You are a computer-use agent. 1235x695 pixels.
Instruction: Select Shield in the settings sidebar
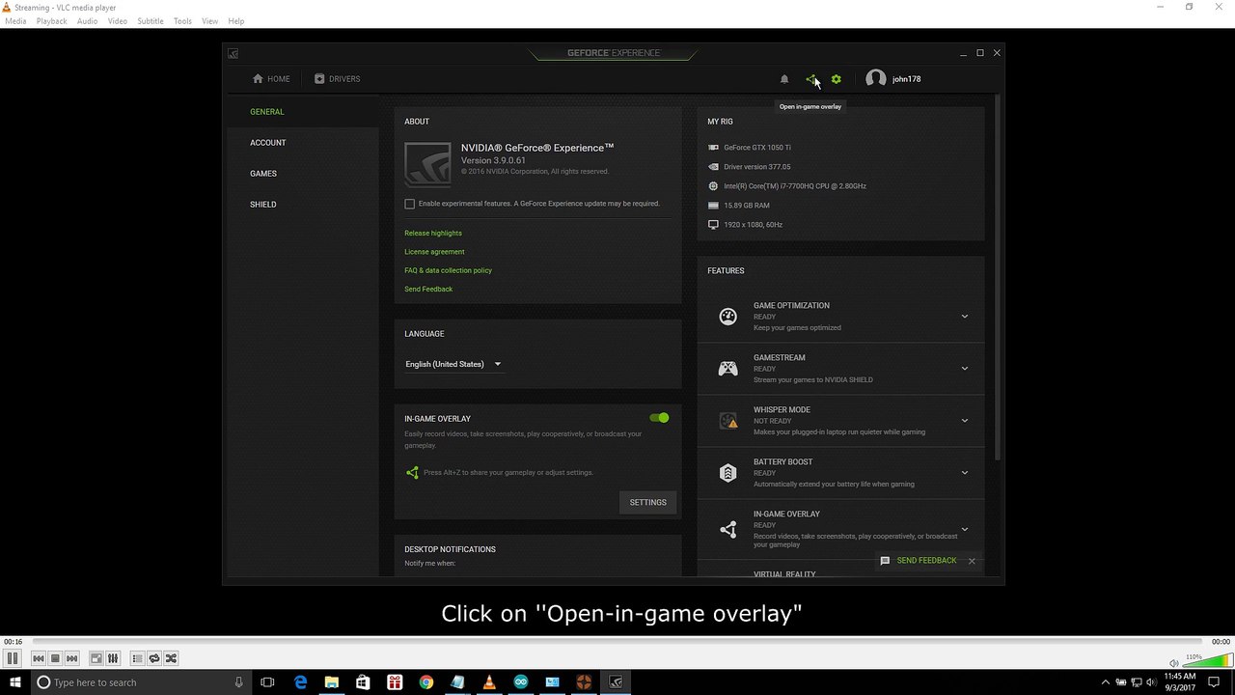click(263, 205)
